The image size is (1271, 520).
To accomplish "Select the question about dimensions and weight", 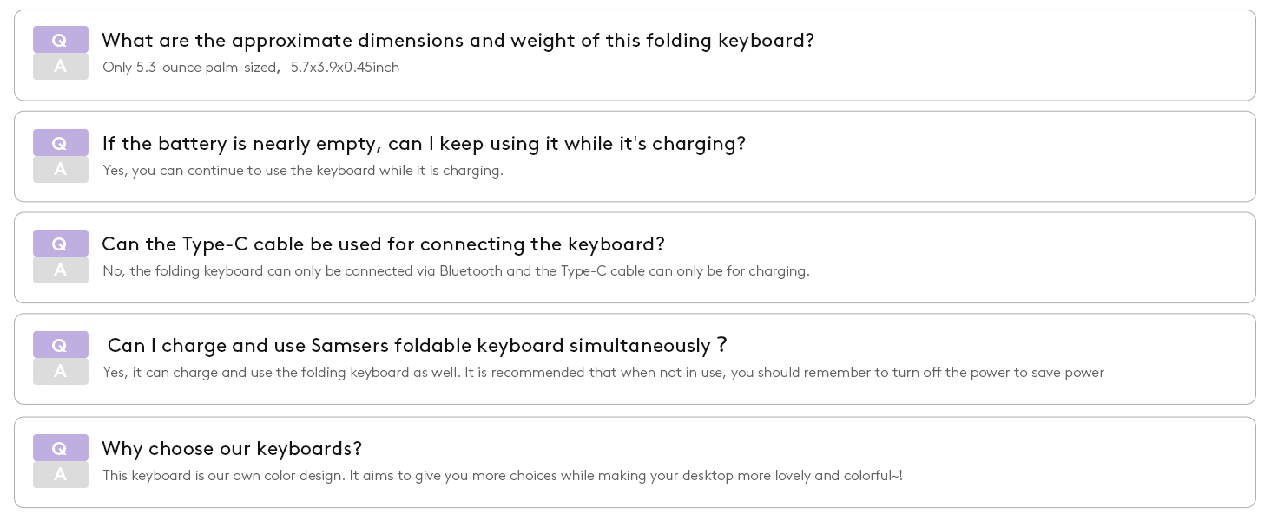I will pos(458,41).
